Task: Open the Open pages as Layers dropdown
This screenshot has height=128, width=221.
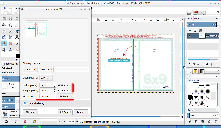Action: (x=46, y=78)
